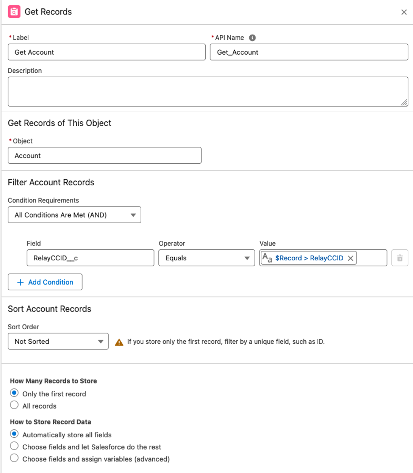The width and height of the screenshot is (413, 473).
Task: Click the unique field warning message text
Action: [x=226, y=342]
